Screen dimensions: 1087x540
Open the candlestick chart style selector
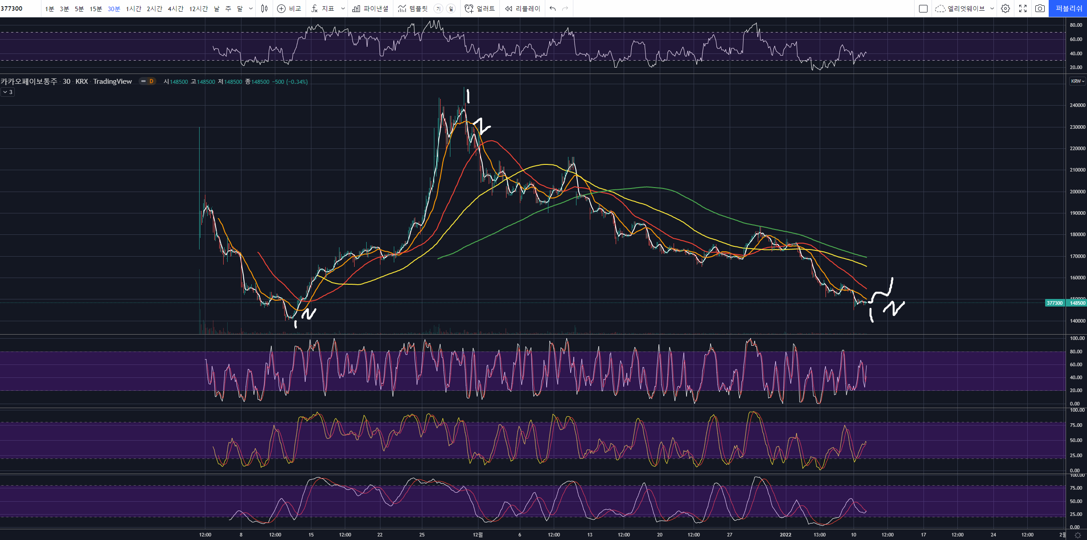[x=264, y=8]
